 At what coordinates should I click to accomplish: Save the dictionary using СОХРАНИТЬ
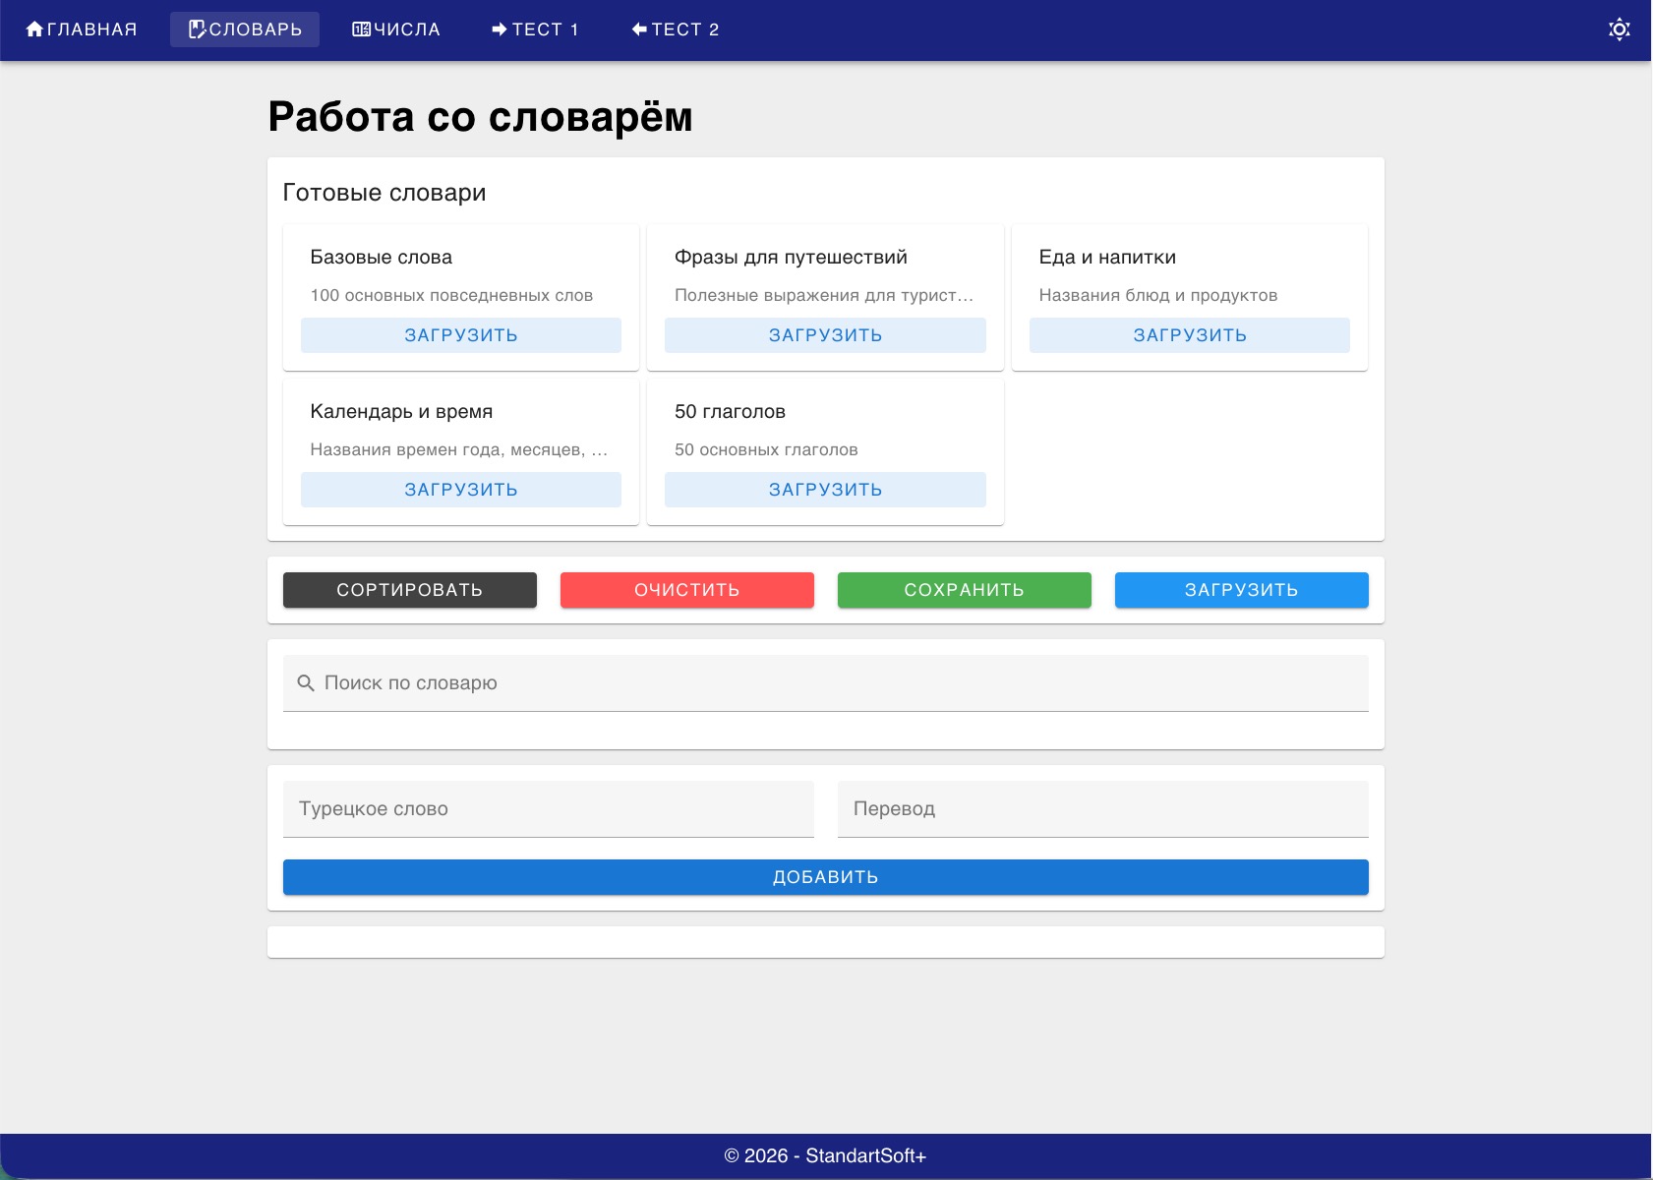pyautogui.click(x=964, y=590)
